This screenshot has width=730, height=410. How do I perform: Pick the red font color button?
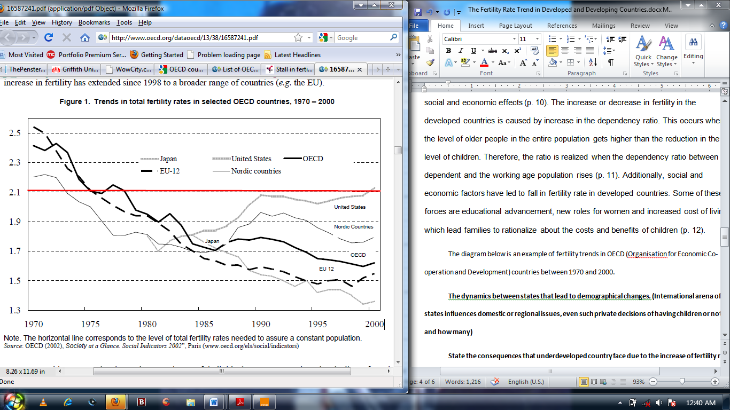pyautogui.click(x=484, y=62)
